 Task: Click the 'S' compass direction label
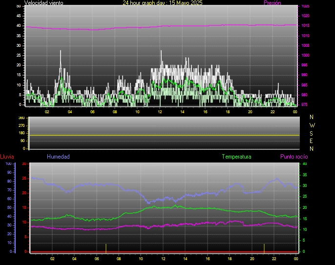pos(311,133)
